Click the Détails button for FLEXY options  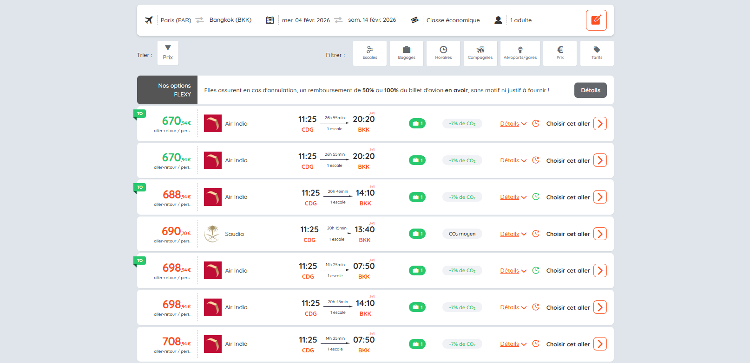(x=590, y=90)
